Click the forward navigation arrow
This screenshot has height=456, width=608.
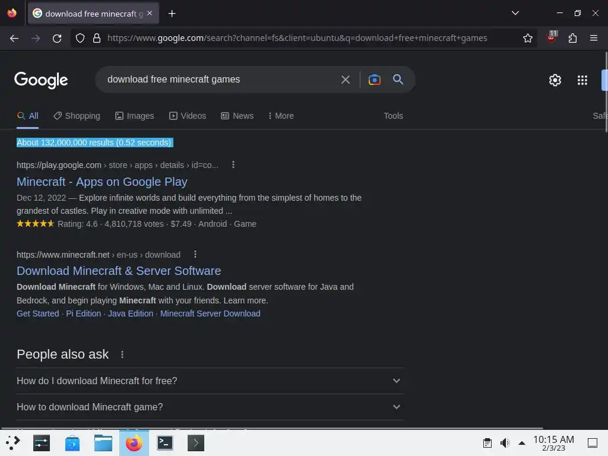coord(36,38)
